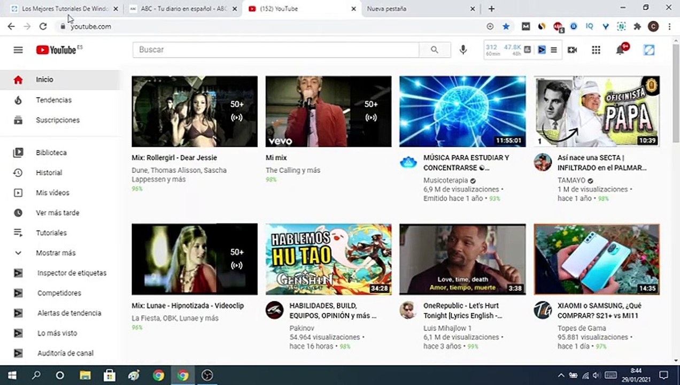The image size is (680, 385).
Task: Open Chrome profile C avatar
Action: pyautogui.click(x=653, y=26)
